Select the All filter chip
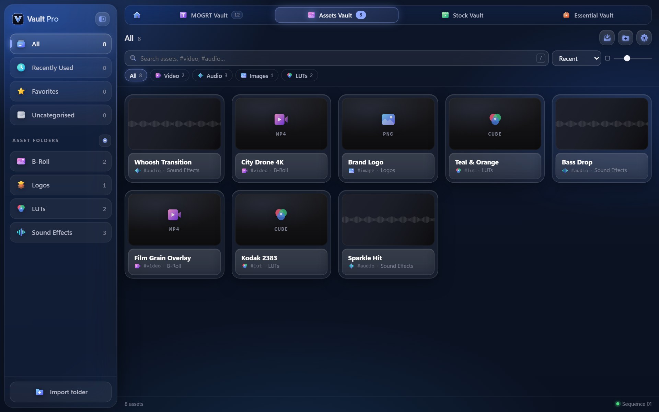Viewport: 659px width, 412px height. coord(136,76)
